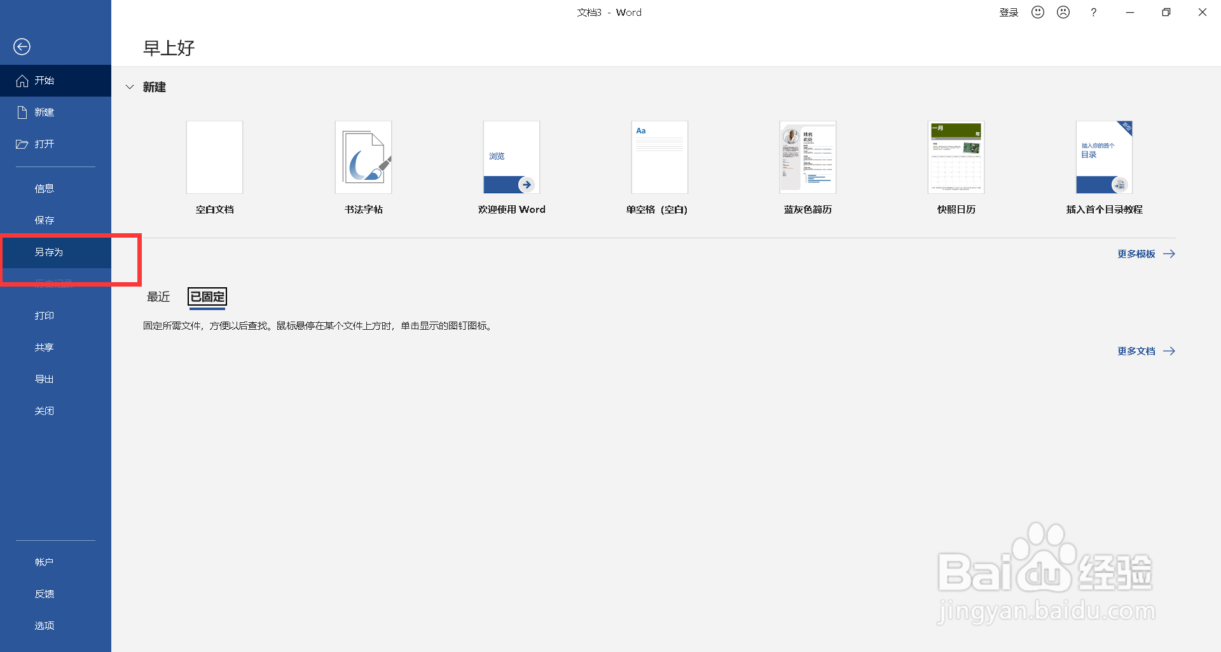Open the 共享 page
The width and height of the screenshot is (1221, 652).
(x=55, y=348)
